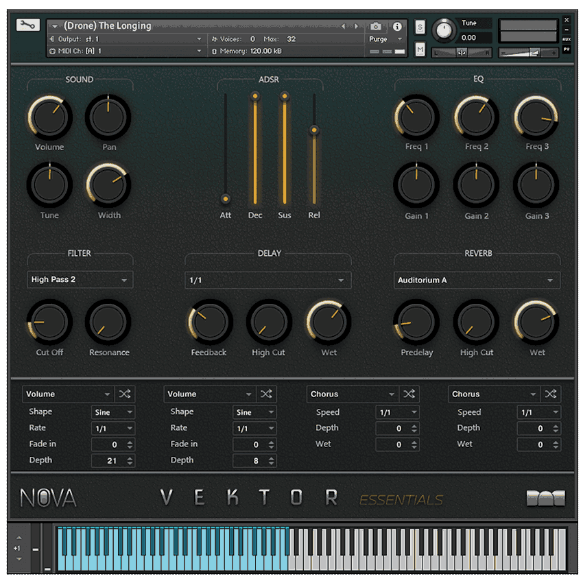Mute the instrument with M button

point(420,50)
